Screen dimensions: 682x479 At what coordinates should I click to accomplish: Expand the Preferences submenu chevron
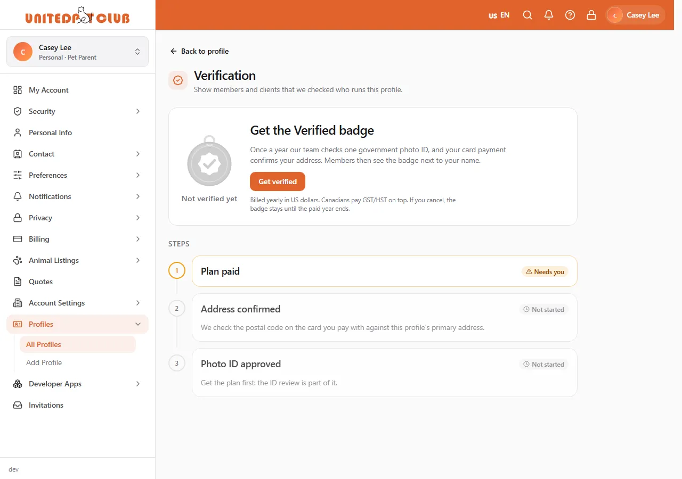138,175
